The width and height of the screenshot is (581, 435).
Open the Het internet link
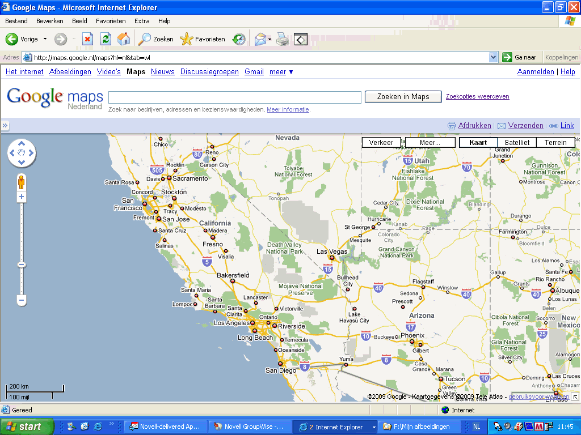[24, 72]
